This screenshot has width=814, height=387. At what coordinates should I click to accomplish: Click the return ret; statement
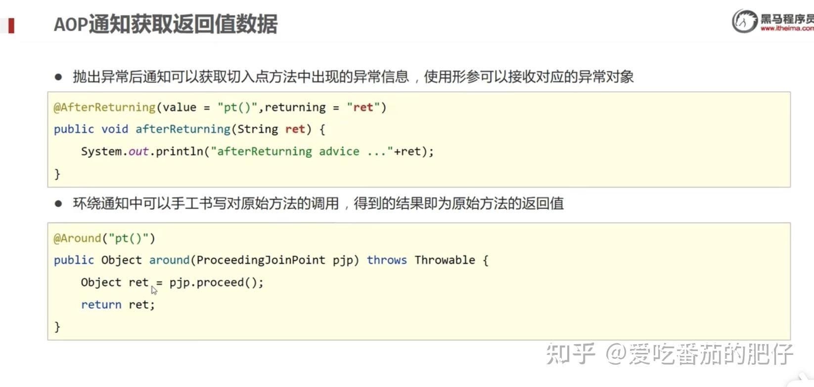coord(118,305)
